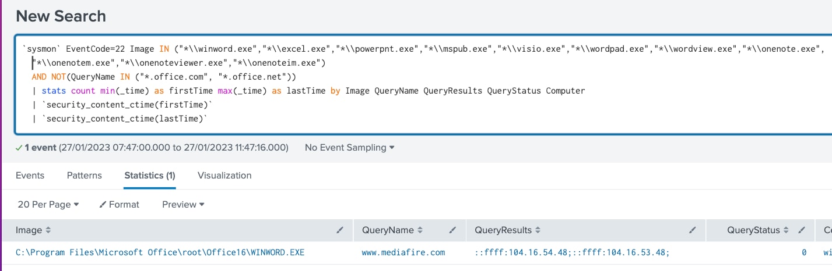Click the WINWORD.EXE image path cell

coord(160,252)
